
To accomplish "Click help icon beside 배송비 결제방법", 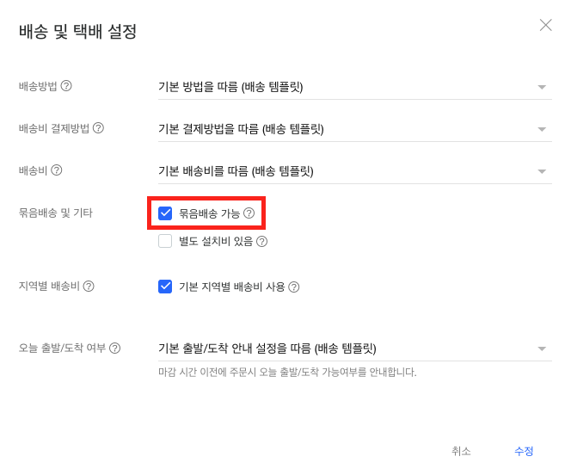I will tap(98, 128).
